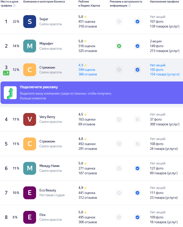Click the 'Подключите рекламу' banner title

[39, 87]
